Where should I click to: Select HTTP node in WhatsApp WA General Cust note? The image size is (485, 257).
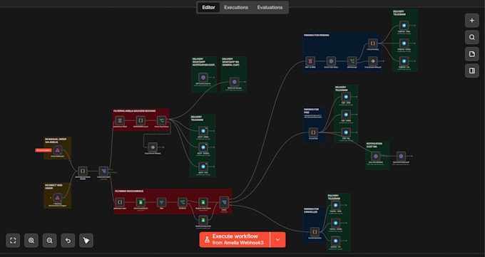(x=235, y=82)
